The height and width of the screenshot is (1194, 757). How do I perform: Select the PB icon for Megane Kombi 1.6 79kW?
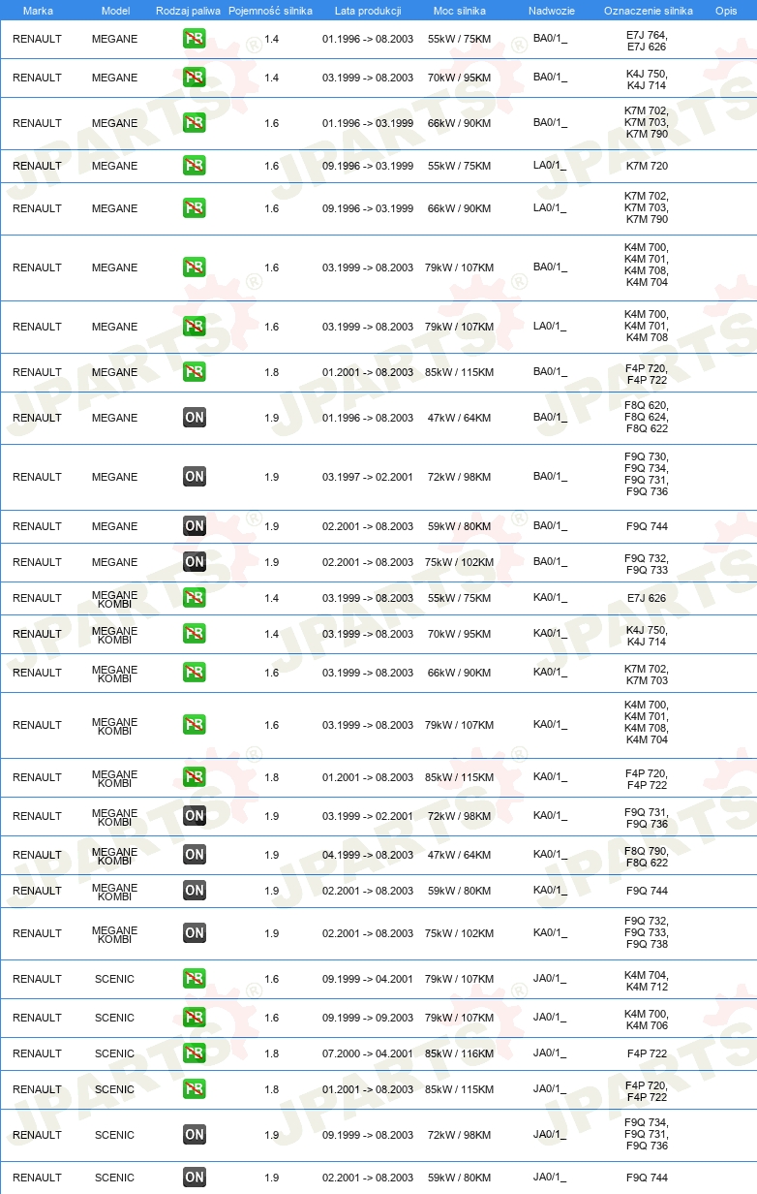pos(195,725)
